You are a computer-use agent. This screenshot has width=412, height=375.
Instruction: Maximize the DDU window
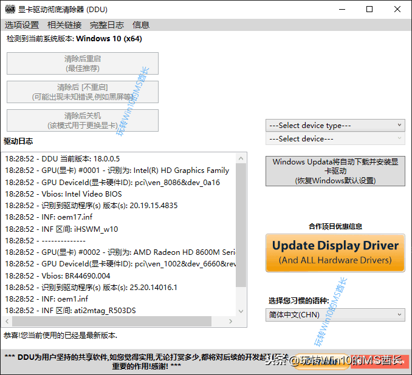(x=369, y=10)
